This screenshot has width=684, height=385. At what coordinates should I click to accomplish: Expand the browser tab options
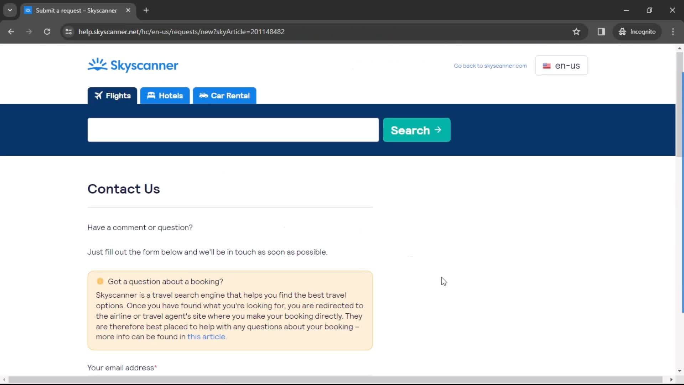point(10,10)
